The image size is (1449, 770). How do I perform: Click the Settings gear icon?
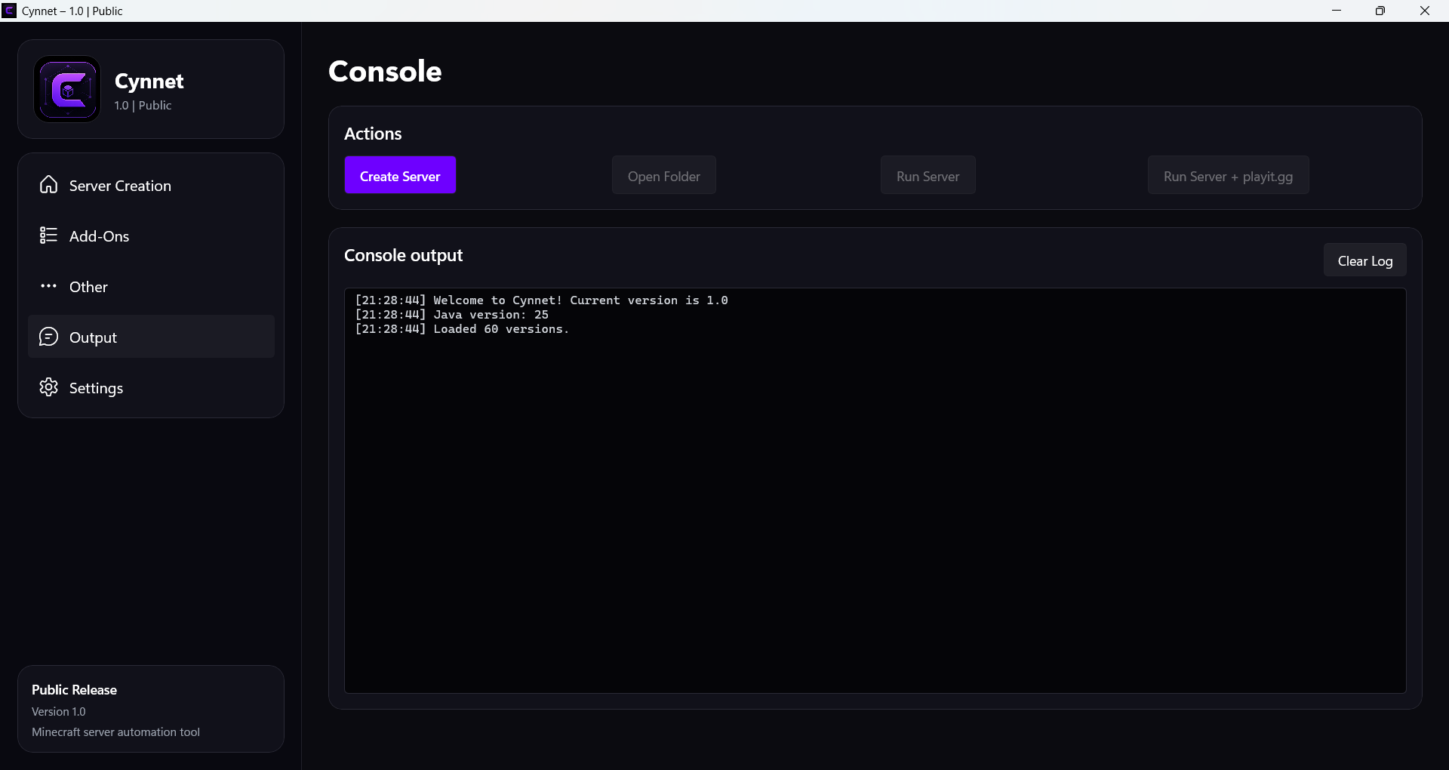coord(48,387)
